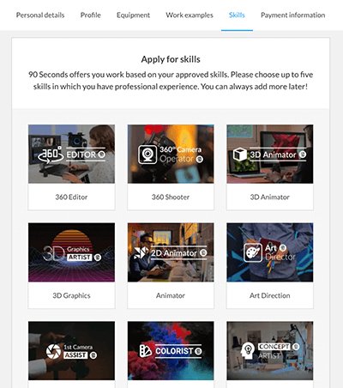
Task: Choose the 3D Graphics skill label
Action: tap(71, 295)
